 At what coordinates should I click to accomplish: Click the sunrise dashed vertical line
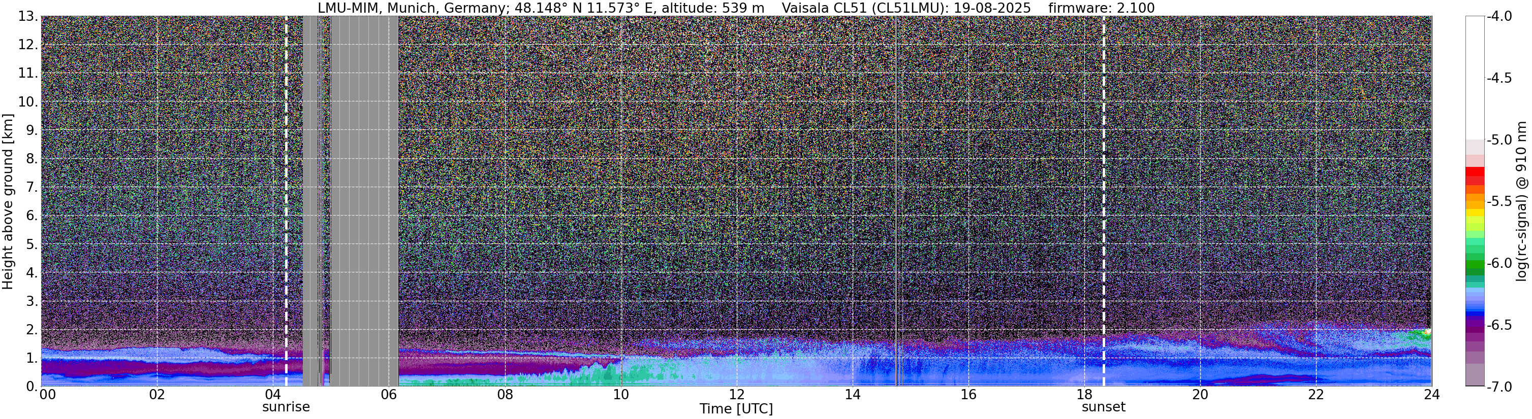click(x=286, y=201)
